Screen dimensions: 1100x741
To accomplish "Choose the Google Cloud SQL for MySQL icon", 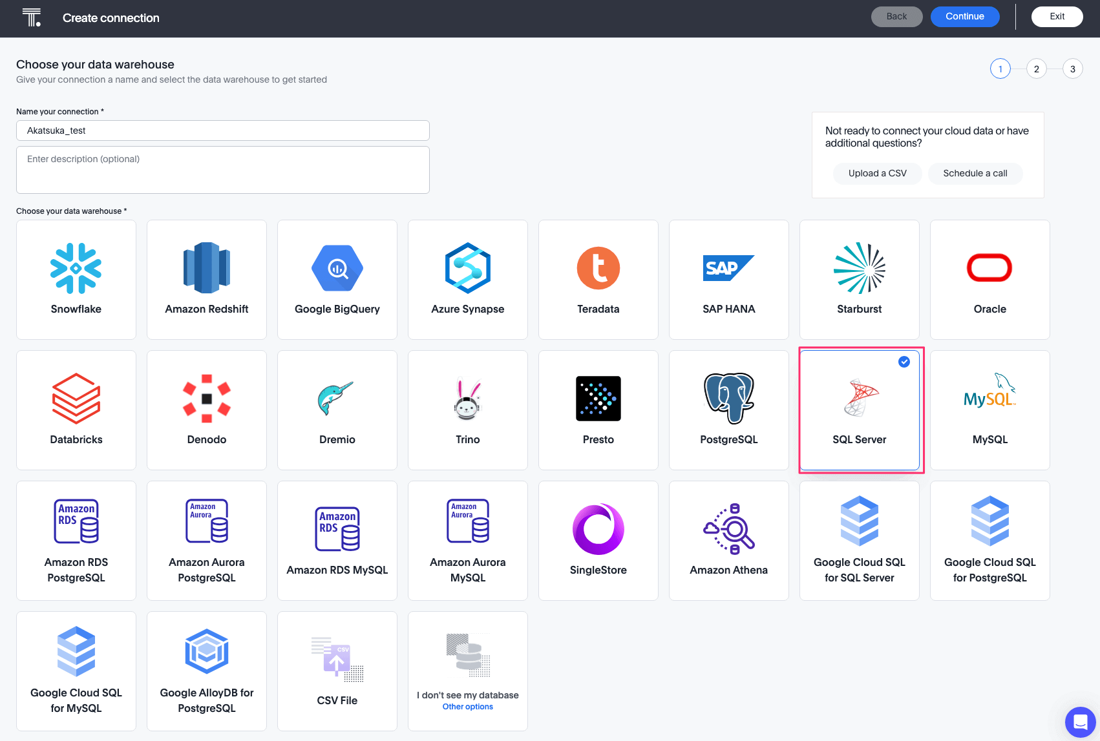I will click(x=76, y=652).
